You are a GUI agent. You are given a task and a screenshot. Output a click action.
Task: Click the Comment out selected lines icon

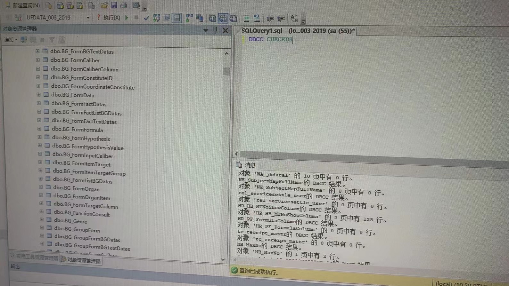[246, 18]
